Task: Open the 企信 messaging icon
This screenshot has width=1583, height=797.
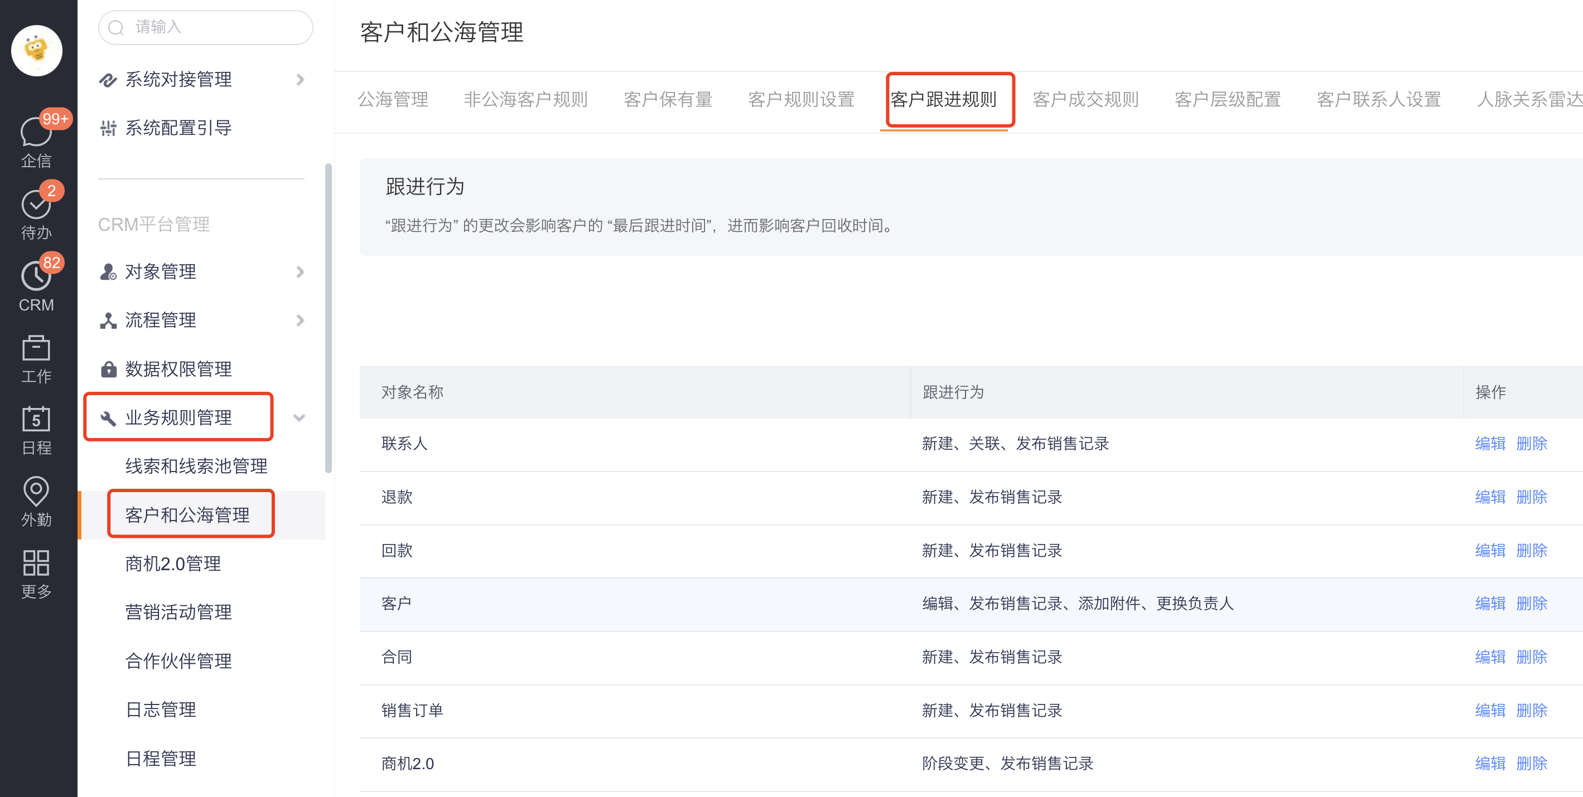Action: click(x=36, y=131)
